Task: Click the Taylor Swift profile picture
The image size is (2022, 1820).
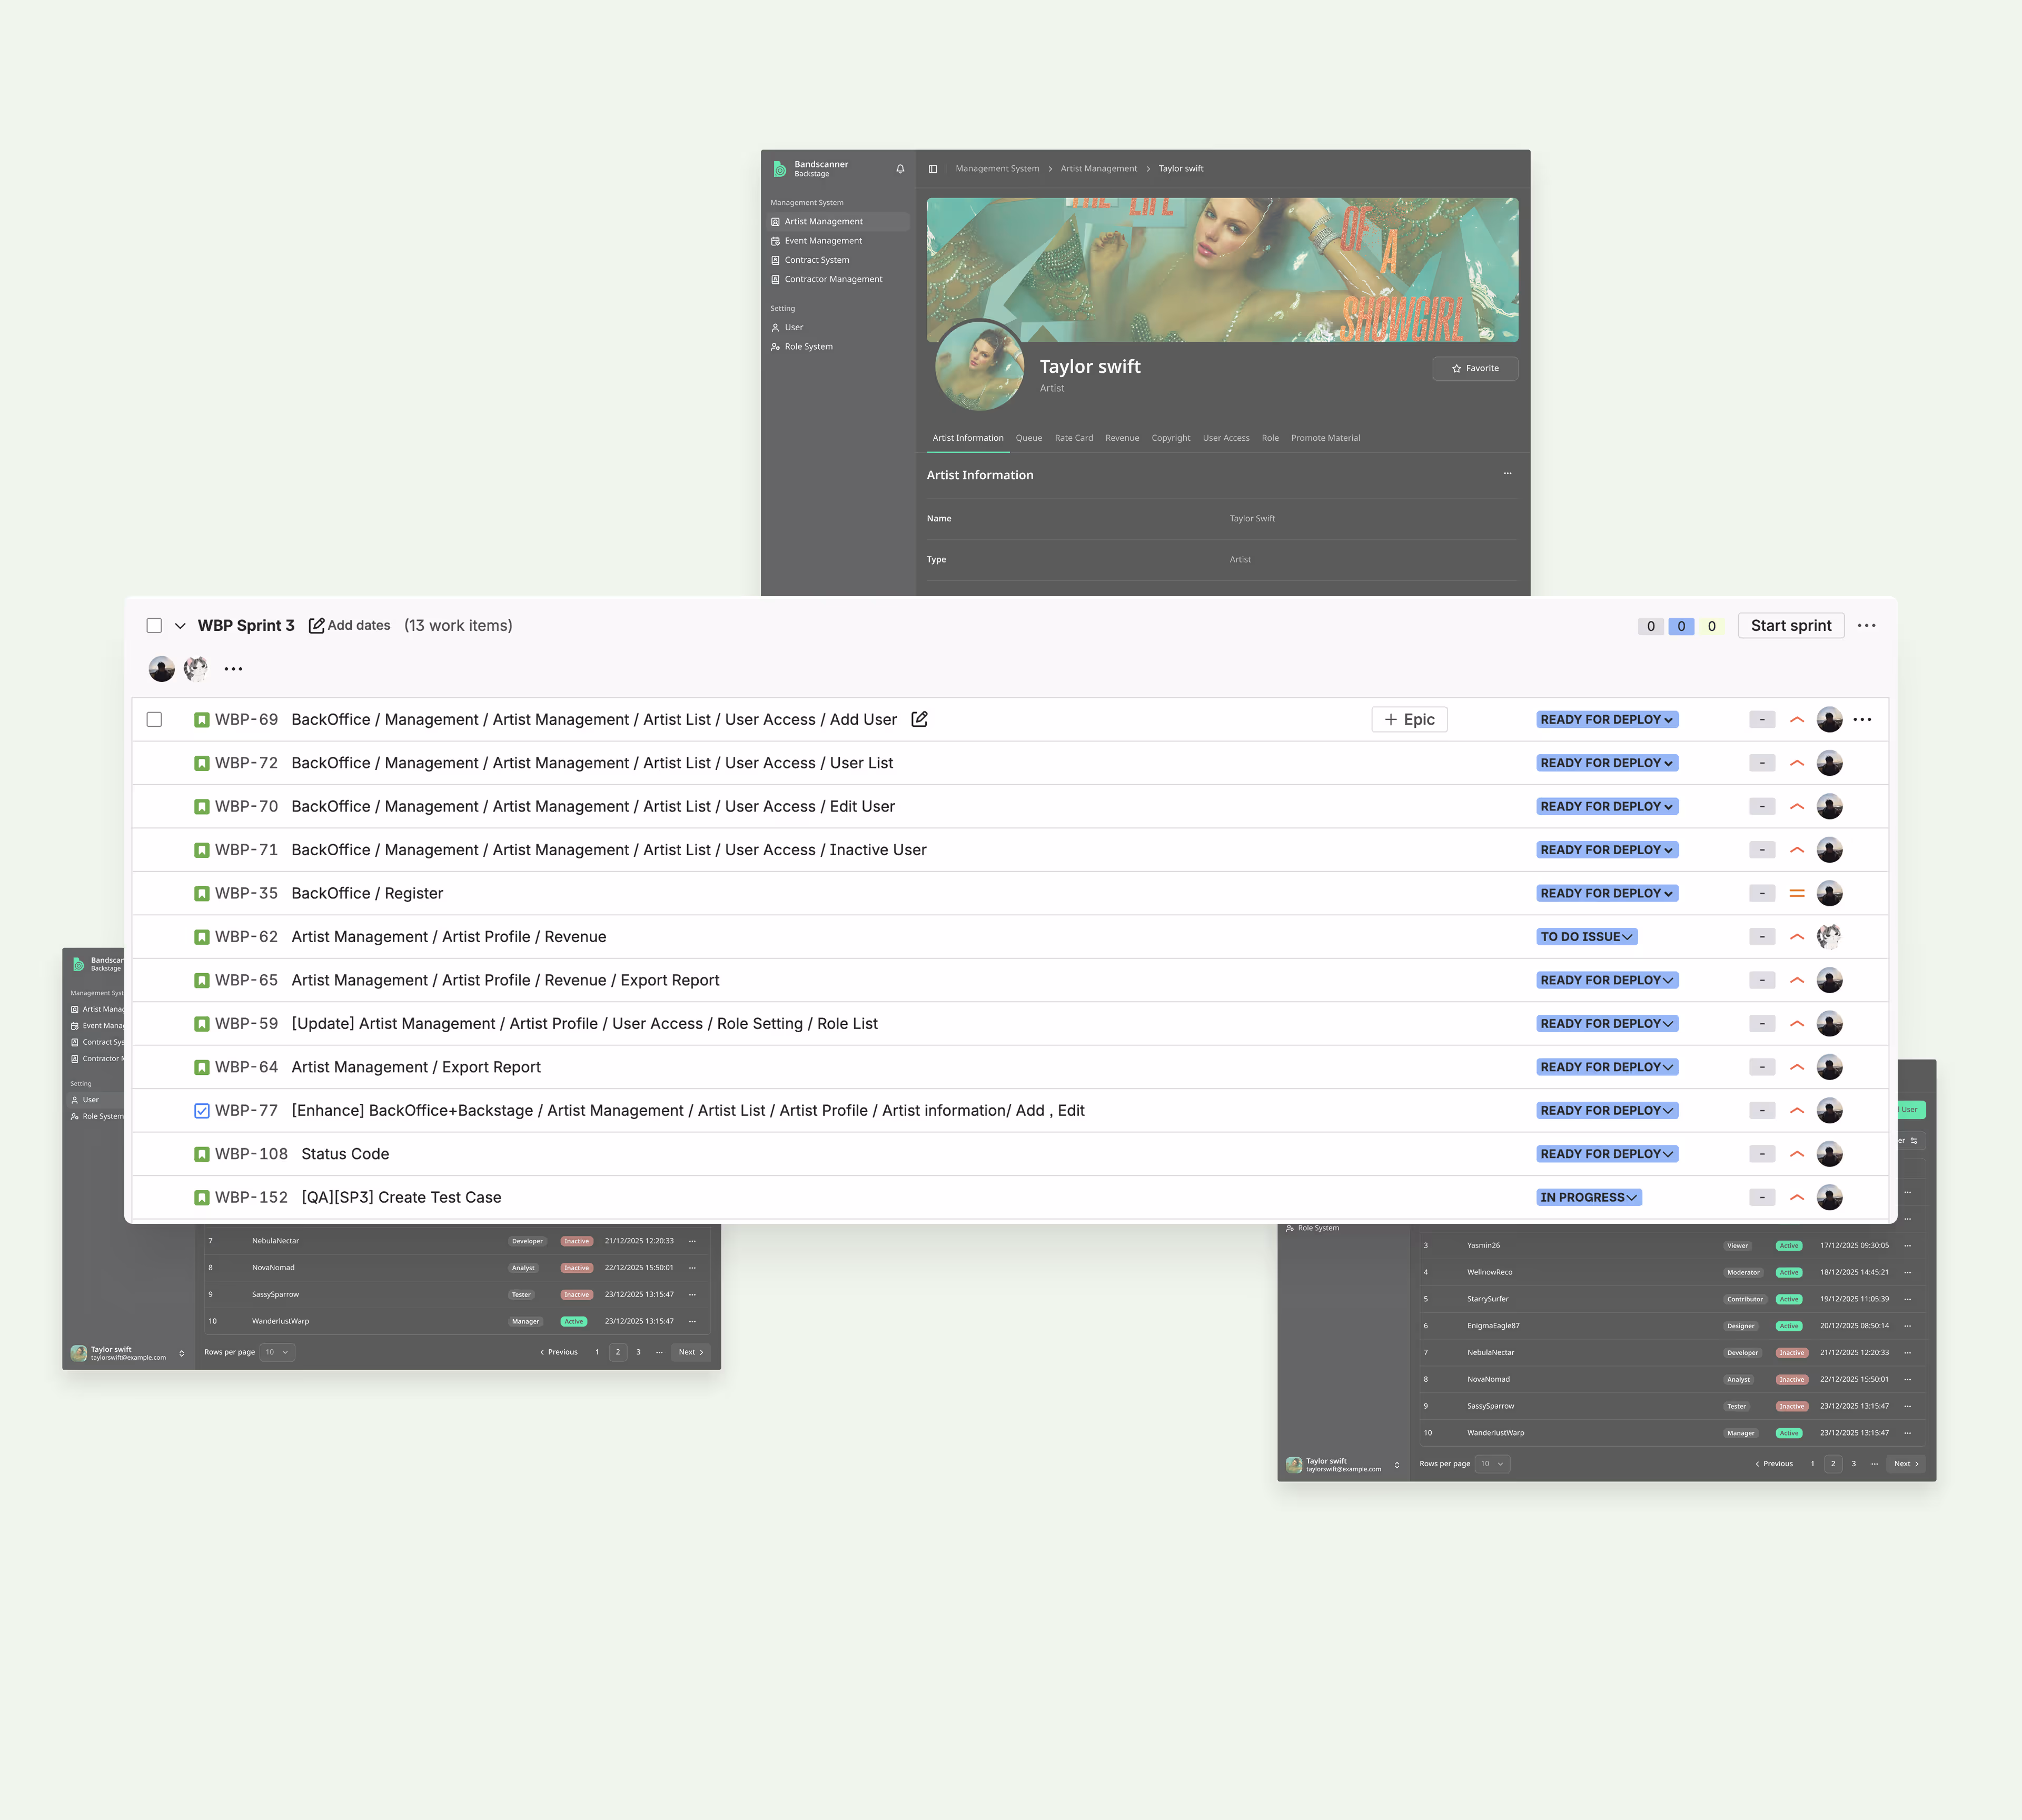Action: (979, 366)
